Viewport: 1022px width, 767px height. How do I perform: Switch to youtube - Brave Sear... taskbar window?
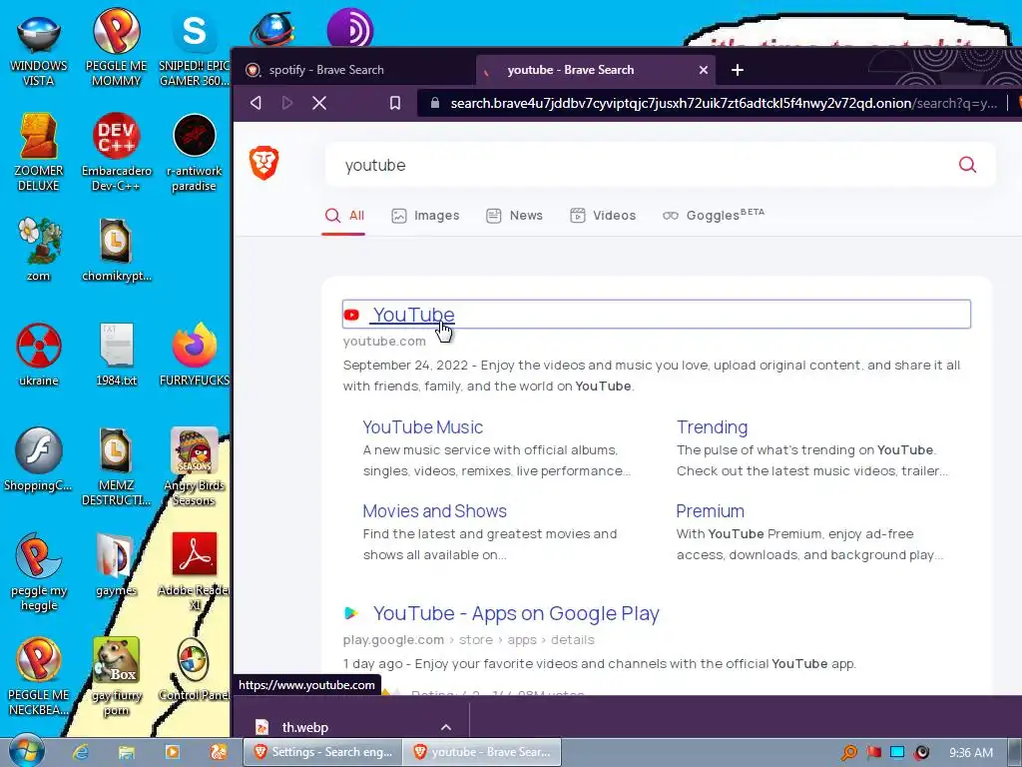point(482,752)
